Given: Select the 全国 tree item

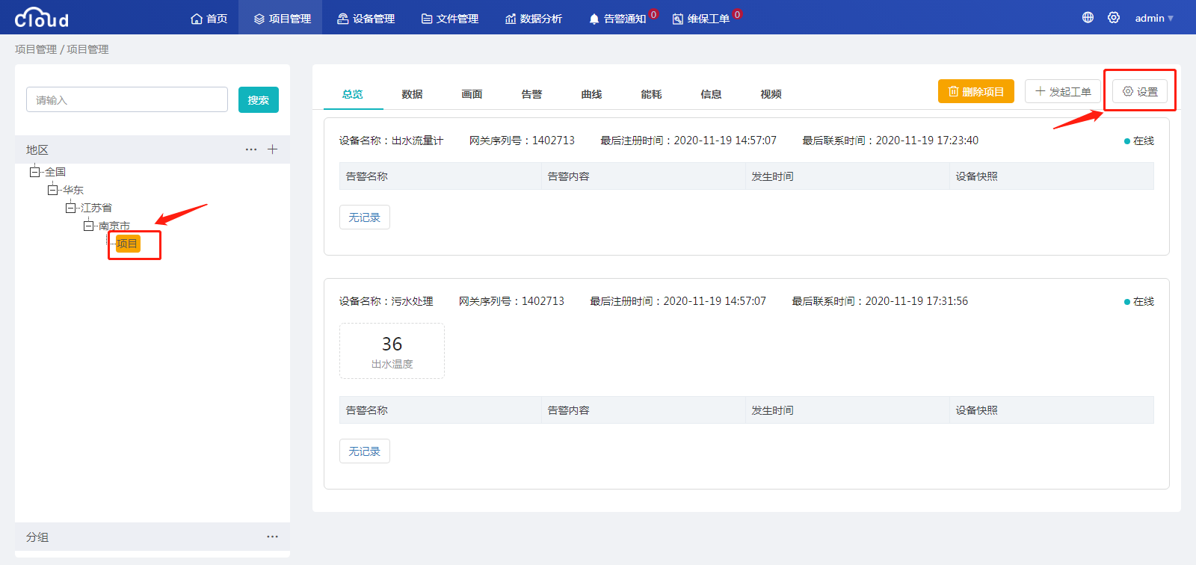Looking at the screenshot, I should coord(55,172).
